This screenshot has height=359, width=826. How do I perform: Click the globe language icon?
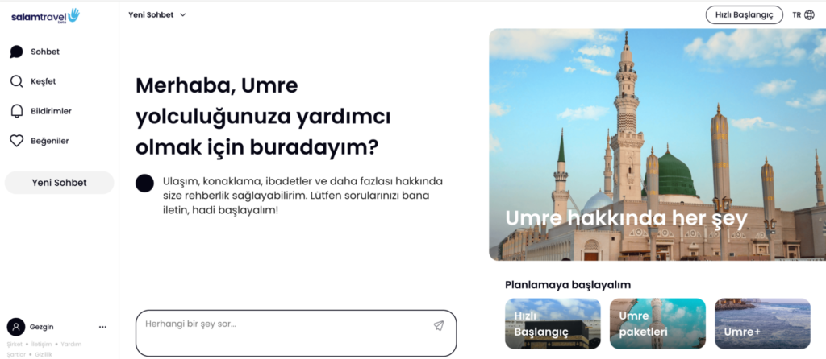point(810,14)
